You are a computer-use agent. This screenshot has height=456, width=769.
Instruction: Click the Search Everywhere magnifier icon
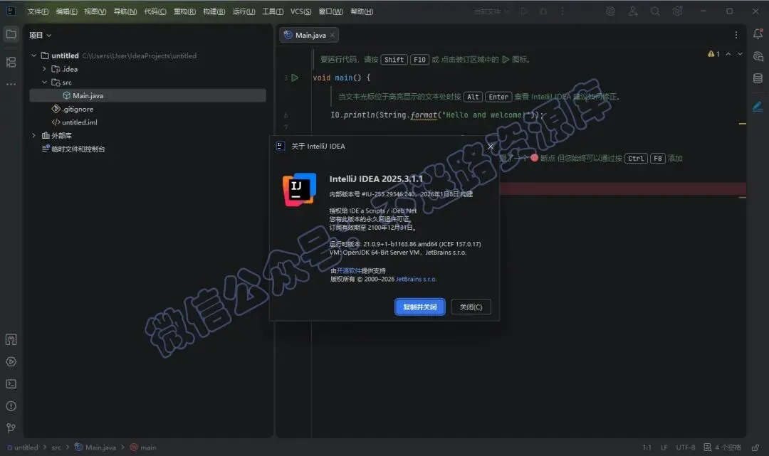[655, 11]
